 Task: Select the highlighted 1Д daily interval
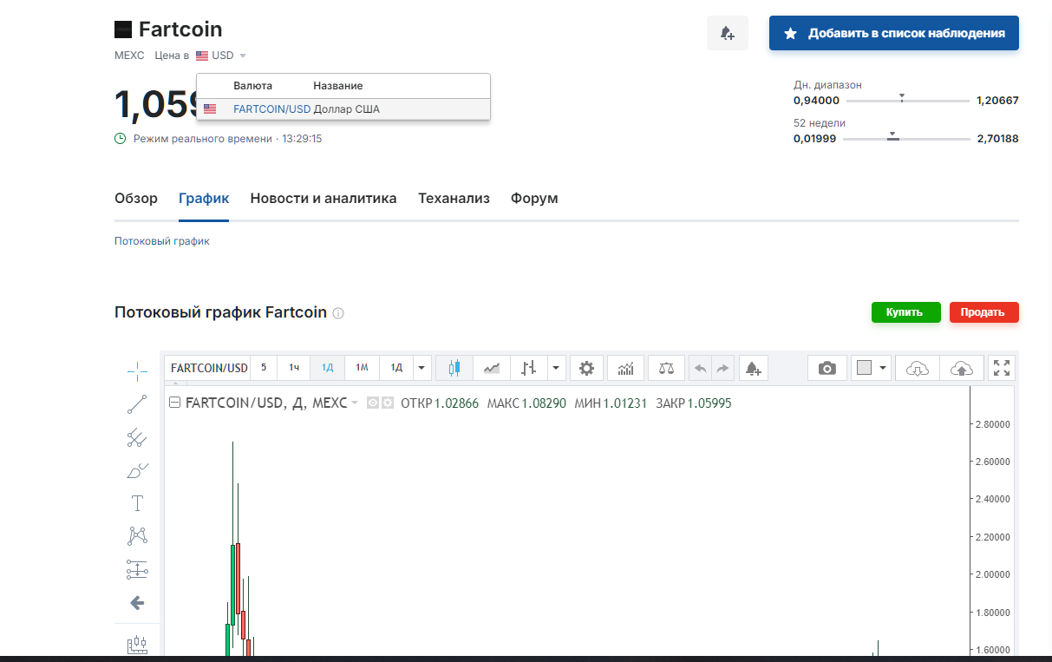(x=328, y=368)
